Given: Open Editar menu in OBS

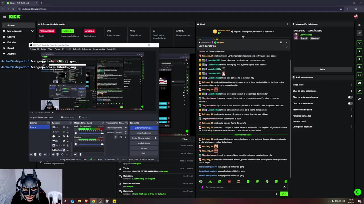Looking at the screenshot, I should click(x=44, y=49).
